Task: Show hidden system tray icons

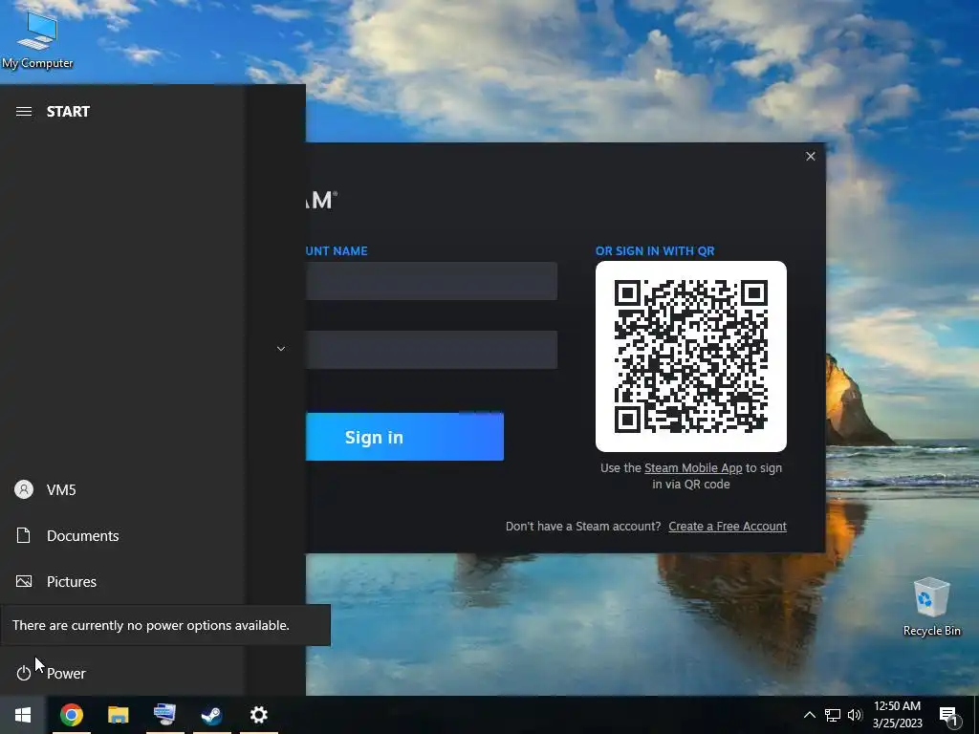Action: pyautogui.click(x=809, y=715)
